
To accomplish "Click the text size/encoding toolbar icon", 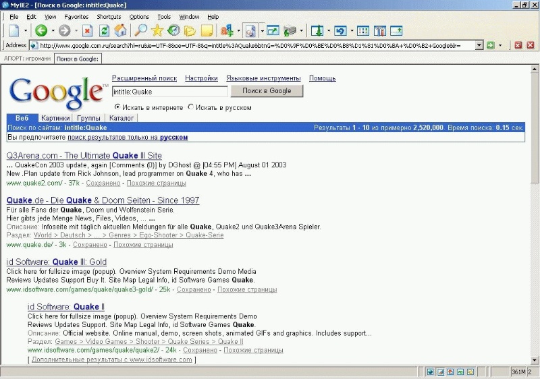I will (x=227, y=31).
